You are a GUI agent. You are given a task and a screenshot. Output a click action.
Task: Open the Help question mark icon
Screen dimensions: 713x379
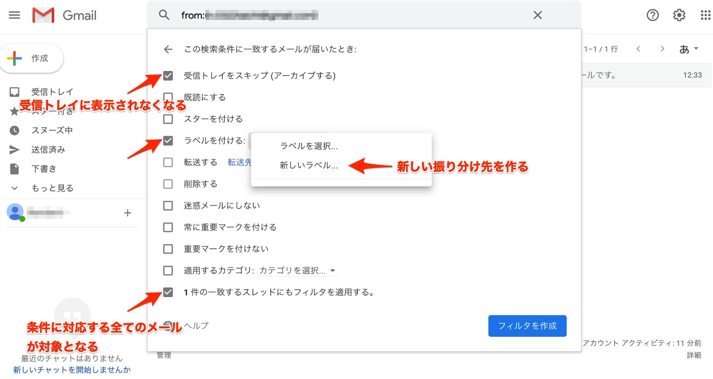[652, 15]
